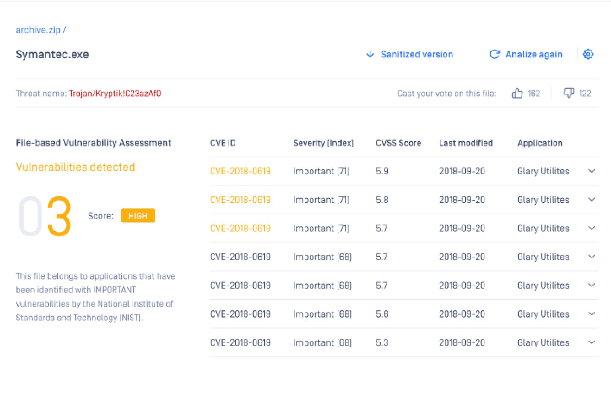Click the thumbs-down vote icon
Viewport: 611px width, 407px height.
pyautogui.click(x=569, y=93)
